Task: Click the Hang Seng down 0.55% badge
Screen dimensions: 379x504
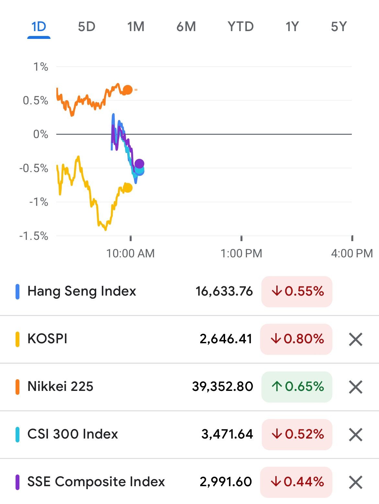Action: point(297,291)
